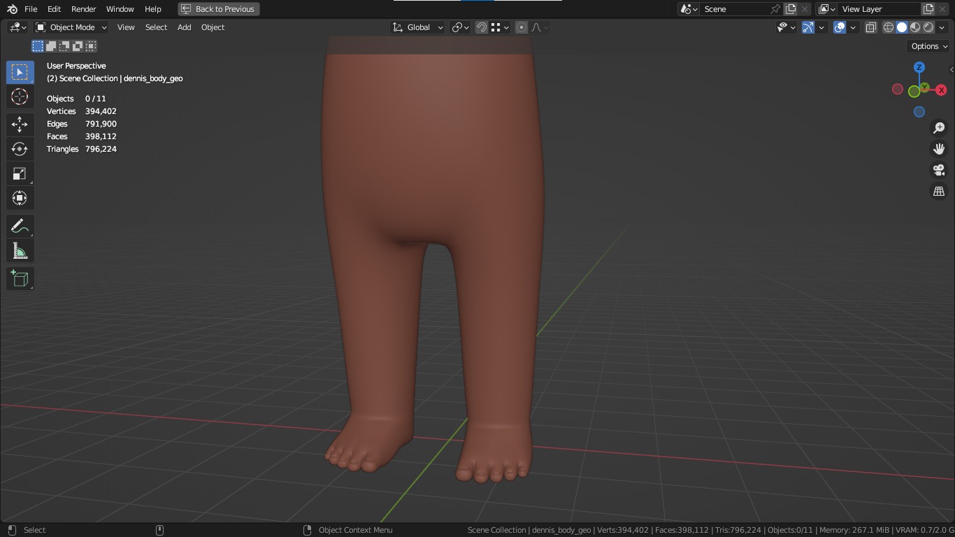Switch perspective/orthographic with grid icon

(x=939, y=191)
